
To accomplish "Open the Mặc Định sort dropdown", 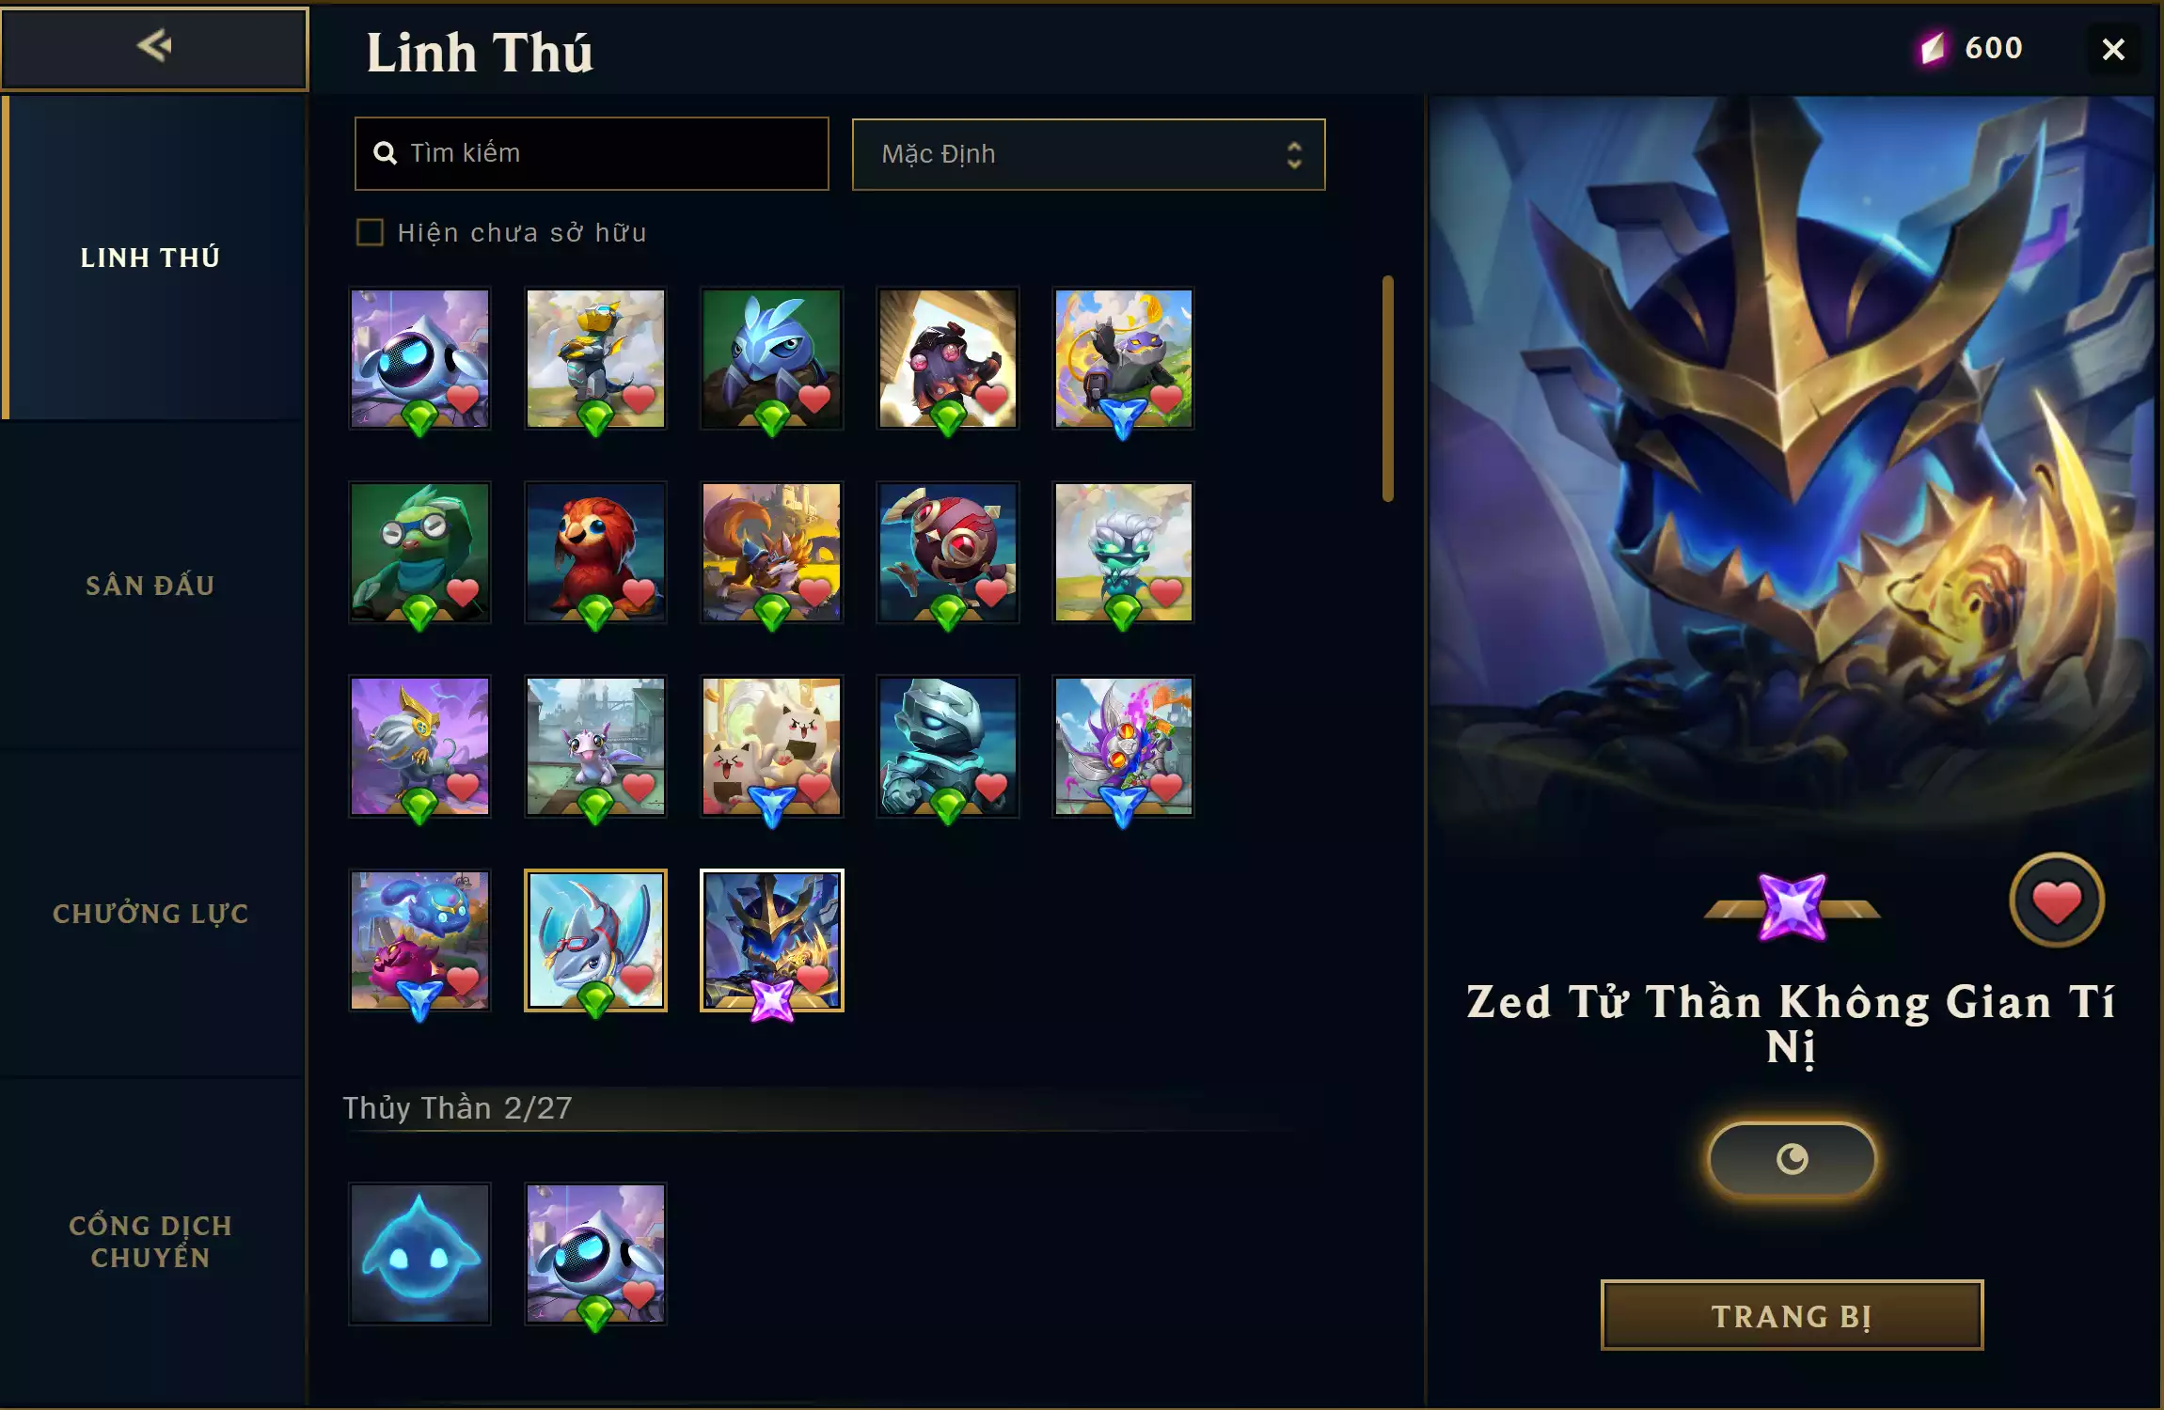I will pyautogui.click(x=1088, y=154).
